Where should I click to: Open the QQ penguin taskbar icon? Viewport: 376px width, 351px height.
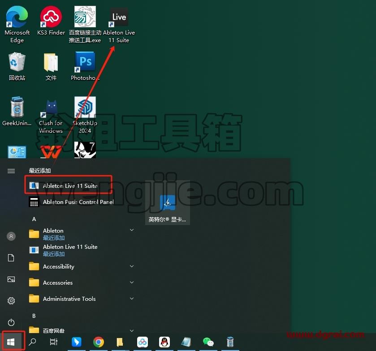[164, 342]
